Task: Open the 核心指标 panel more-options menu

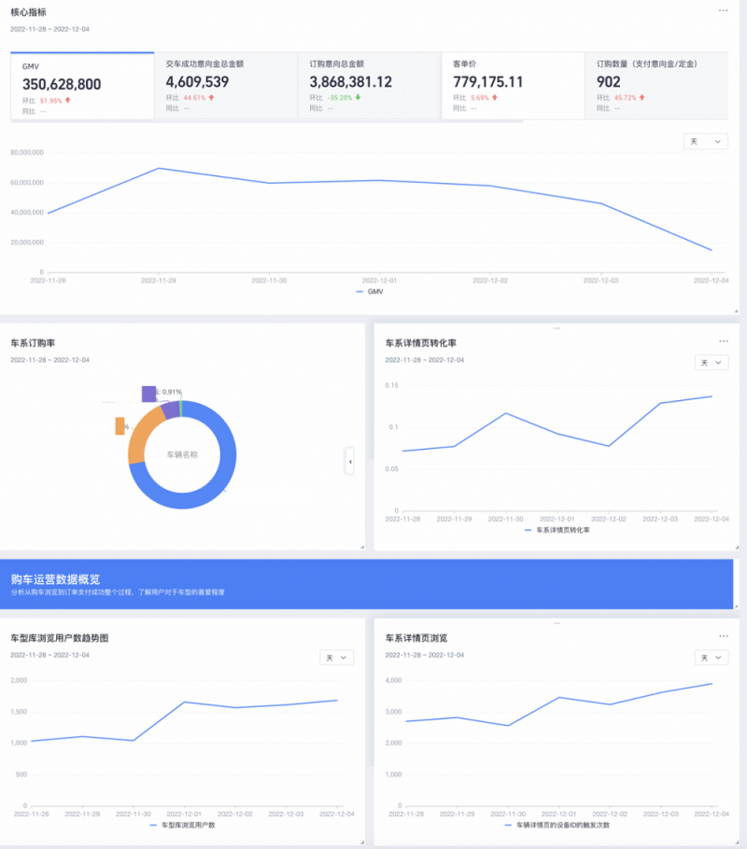Action: click(723, 11)
